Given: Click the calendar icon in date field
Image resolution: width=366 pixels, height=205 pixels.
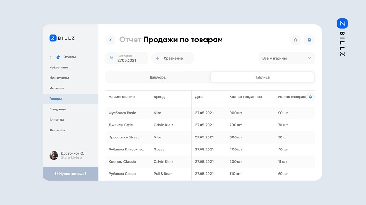Looking at the screenshot, I should click(x=111, y=58).
